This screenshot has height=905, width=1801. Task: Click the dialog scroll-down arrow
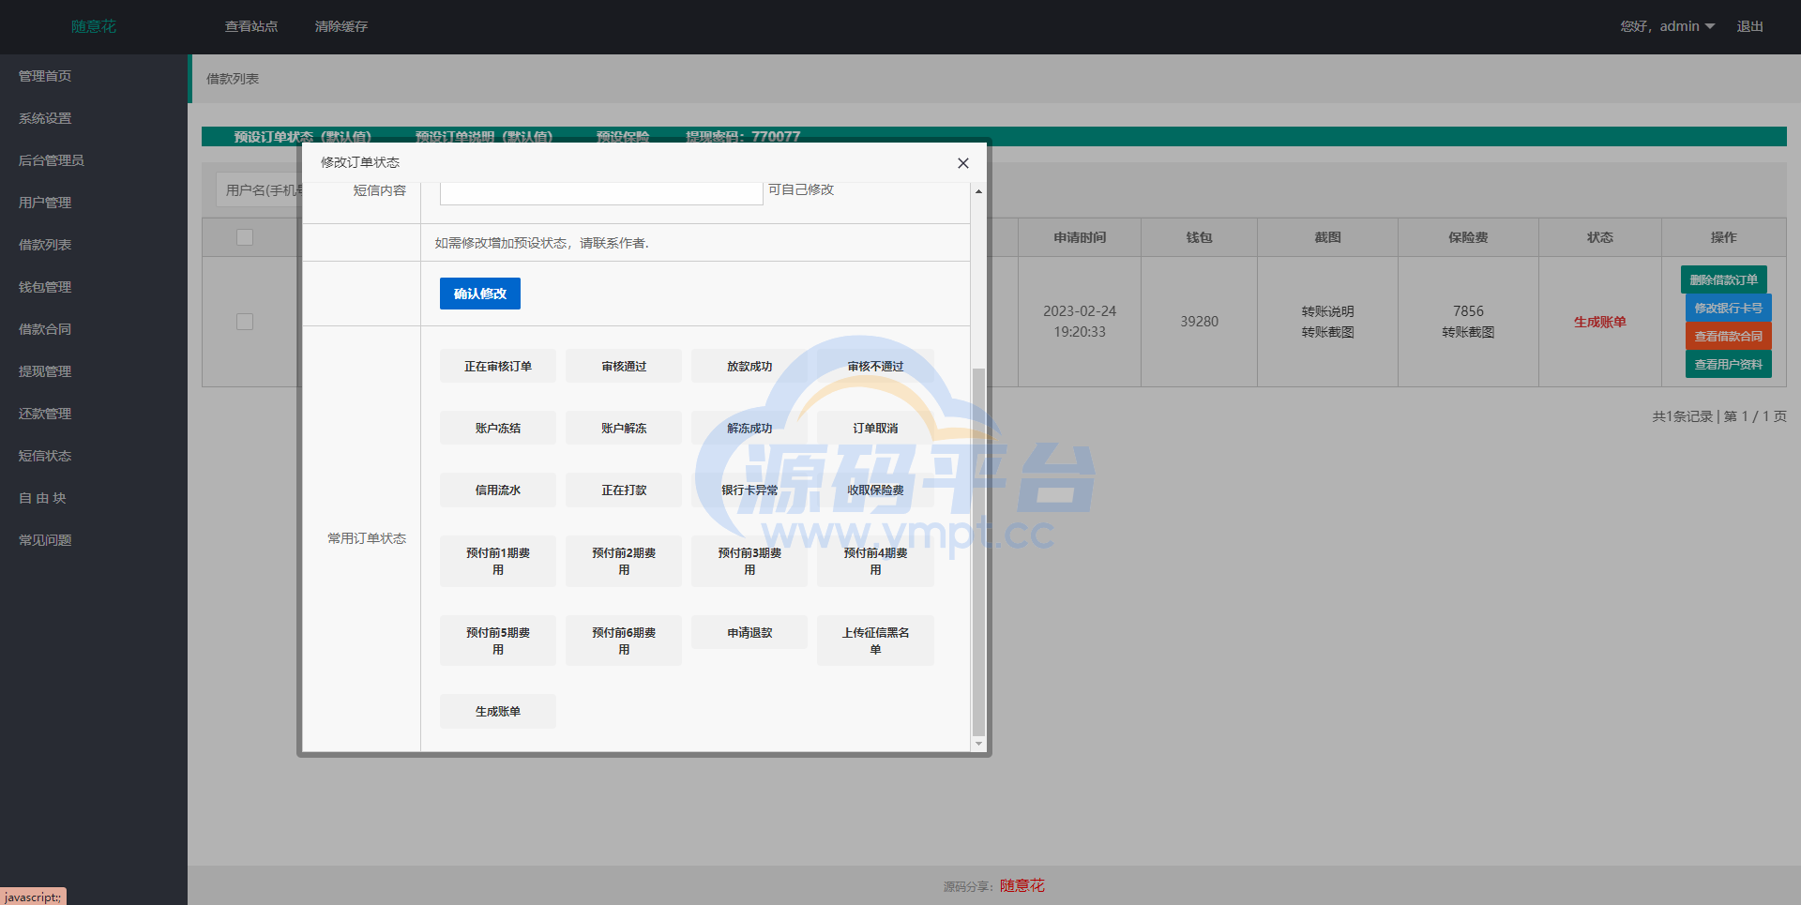[x=978, y=744]
